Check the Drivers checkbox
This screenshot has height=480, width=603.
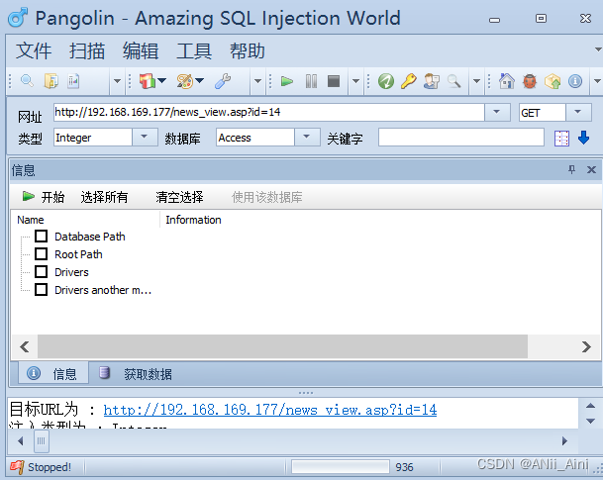click(x=42, y=272)
